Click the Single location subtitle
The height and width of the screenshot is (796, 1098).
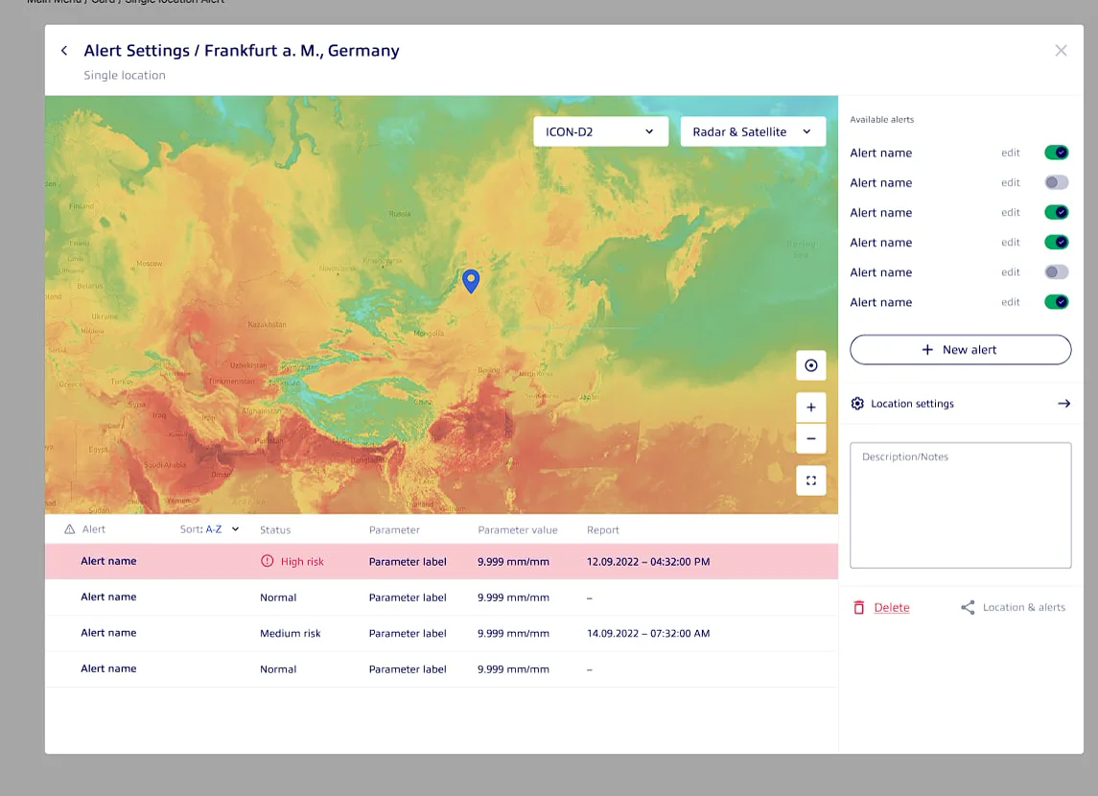(125, 75)
